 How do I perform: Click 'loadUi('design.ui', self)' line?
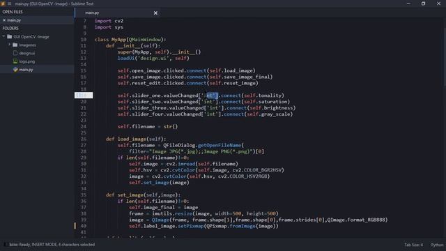point(153,58)
